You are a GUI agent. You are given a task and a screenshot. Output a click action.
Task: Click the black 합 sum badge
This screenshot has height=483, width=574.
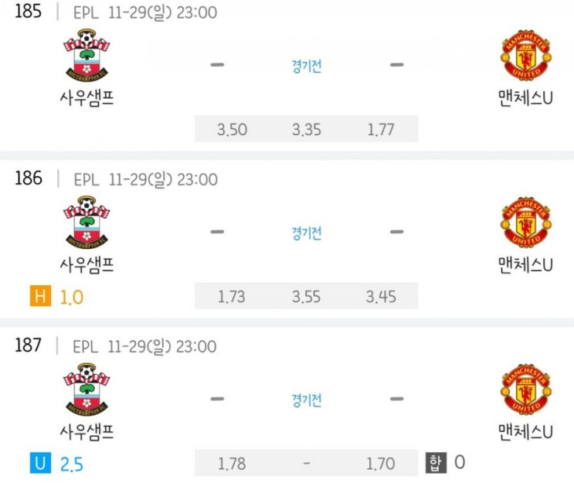point(436,463)
